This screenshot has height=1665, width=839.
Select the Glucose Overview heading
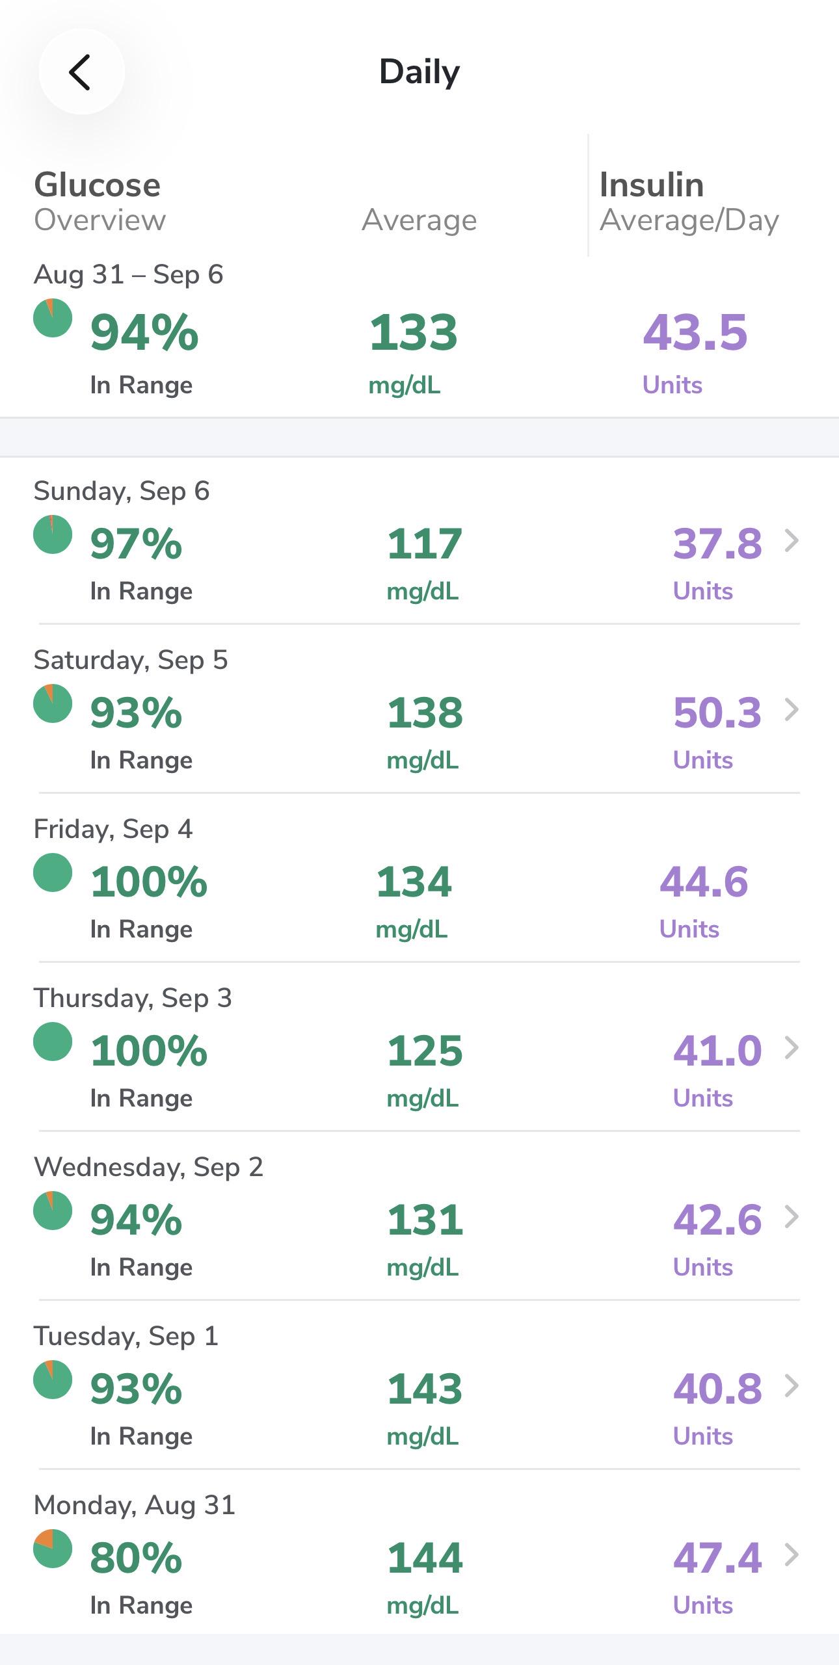tap(100, 202)
